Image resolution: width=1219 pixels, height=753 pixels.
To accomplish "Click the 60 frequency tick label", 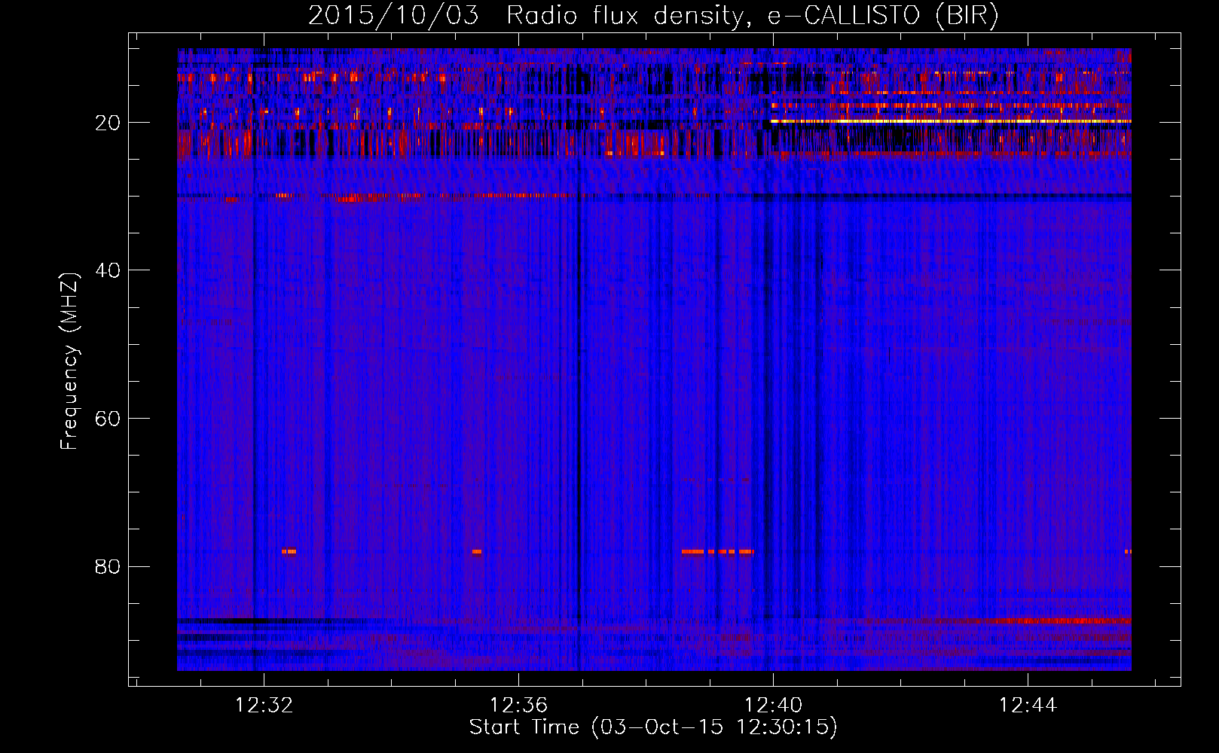I will pos(108,419).
